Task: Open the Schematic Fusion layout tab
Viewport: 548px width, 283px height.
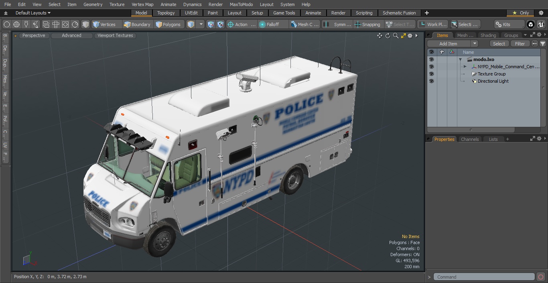Action: tap(399, 13)
